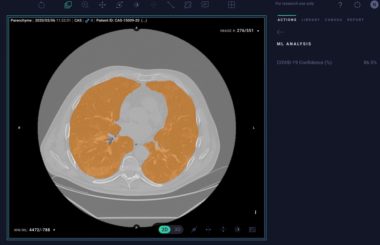Expand the Patient ID details
This screenshot has width=380, height=245.
tap(144, 20)
